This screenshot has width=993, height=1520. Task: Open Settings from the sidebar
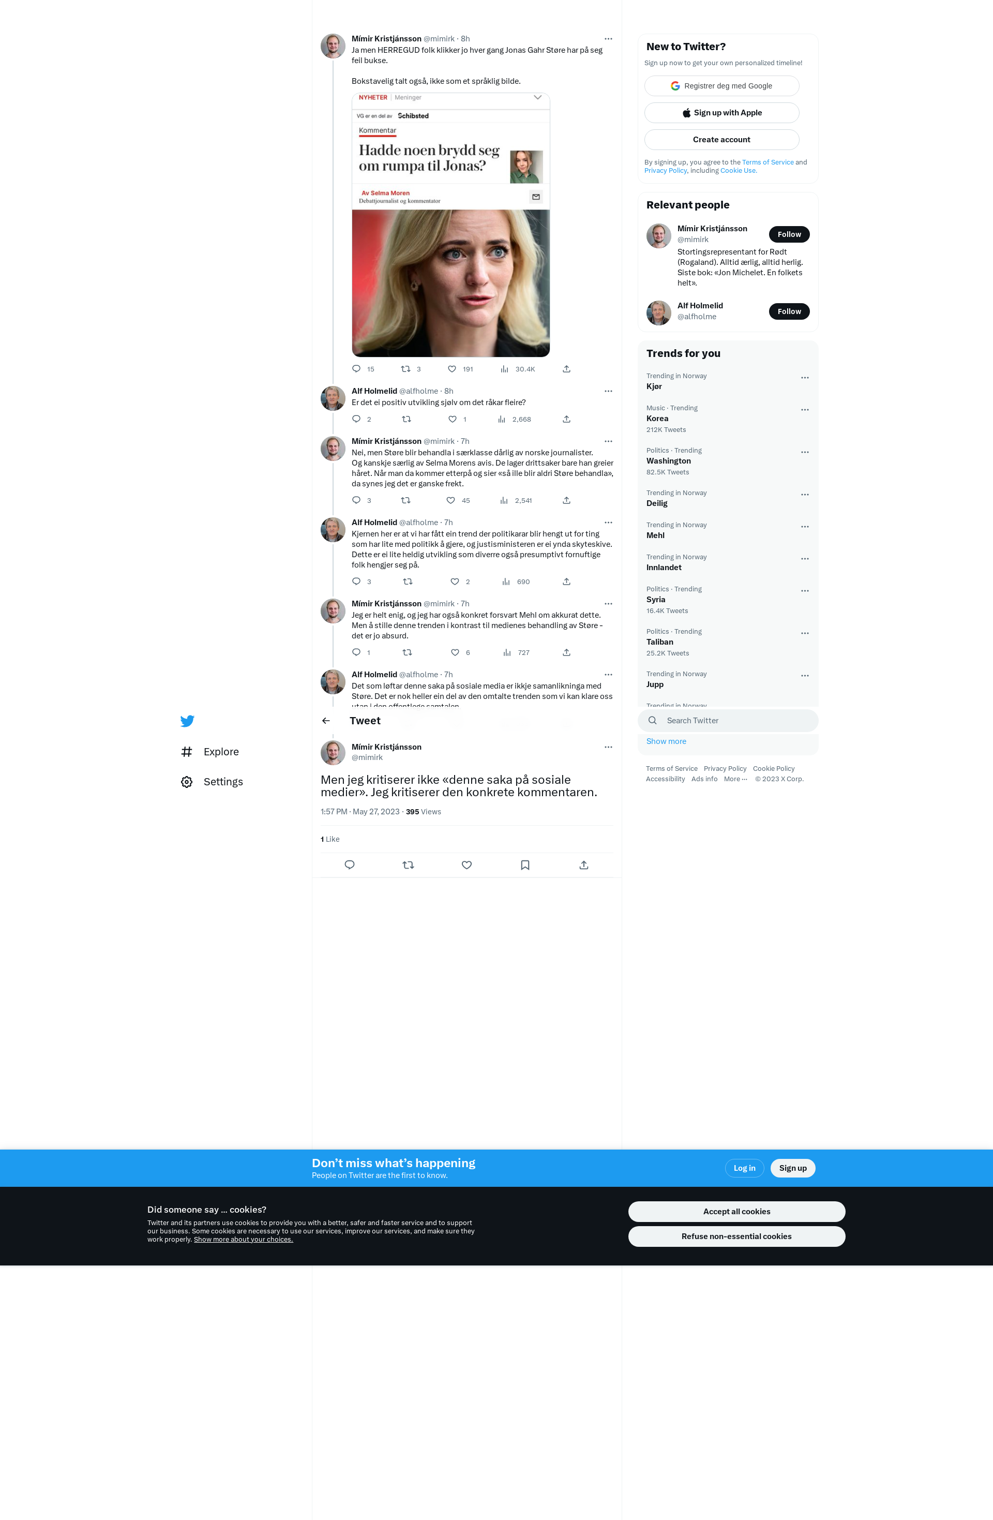coord(212,782)
